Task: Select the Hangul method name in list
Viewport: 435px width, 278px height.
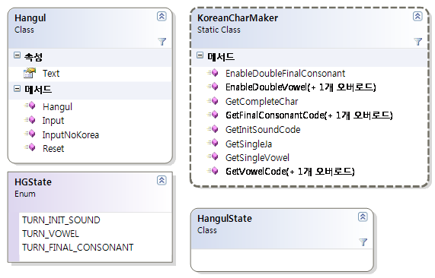Action: pos(57,107)
